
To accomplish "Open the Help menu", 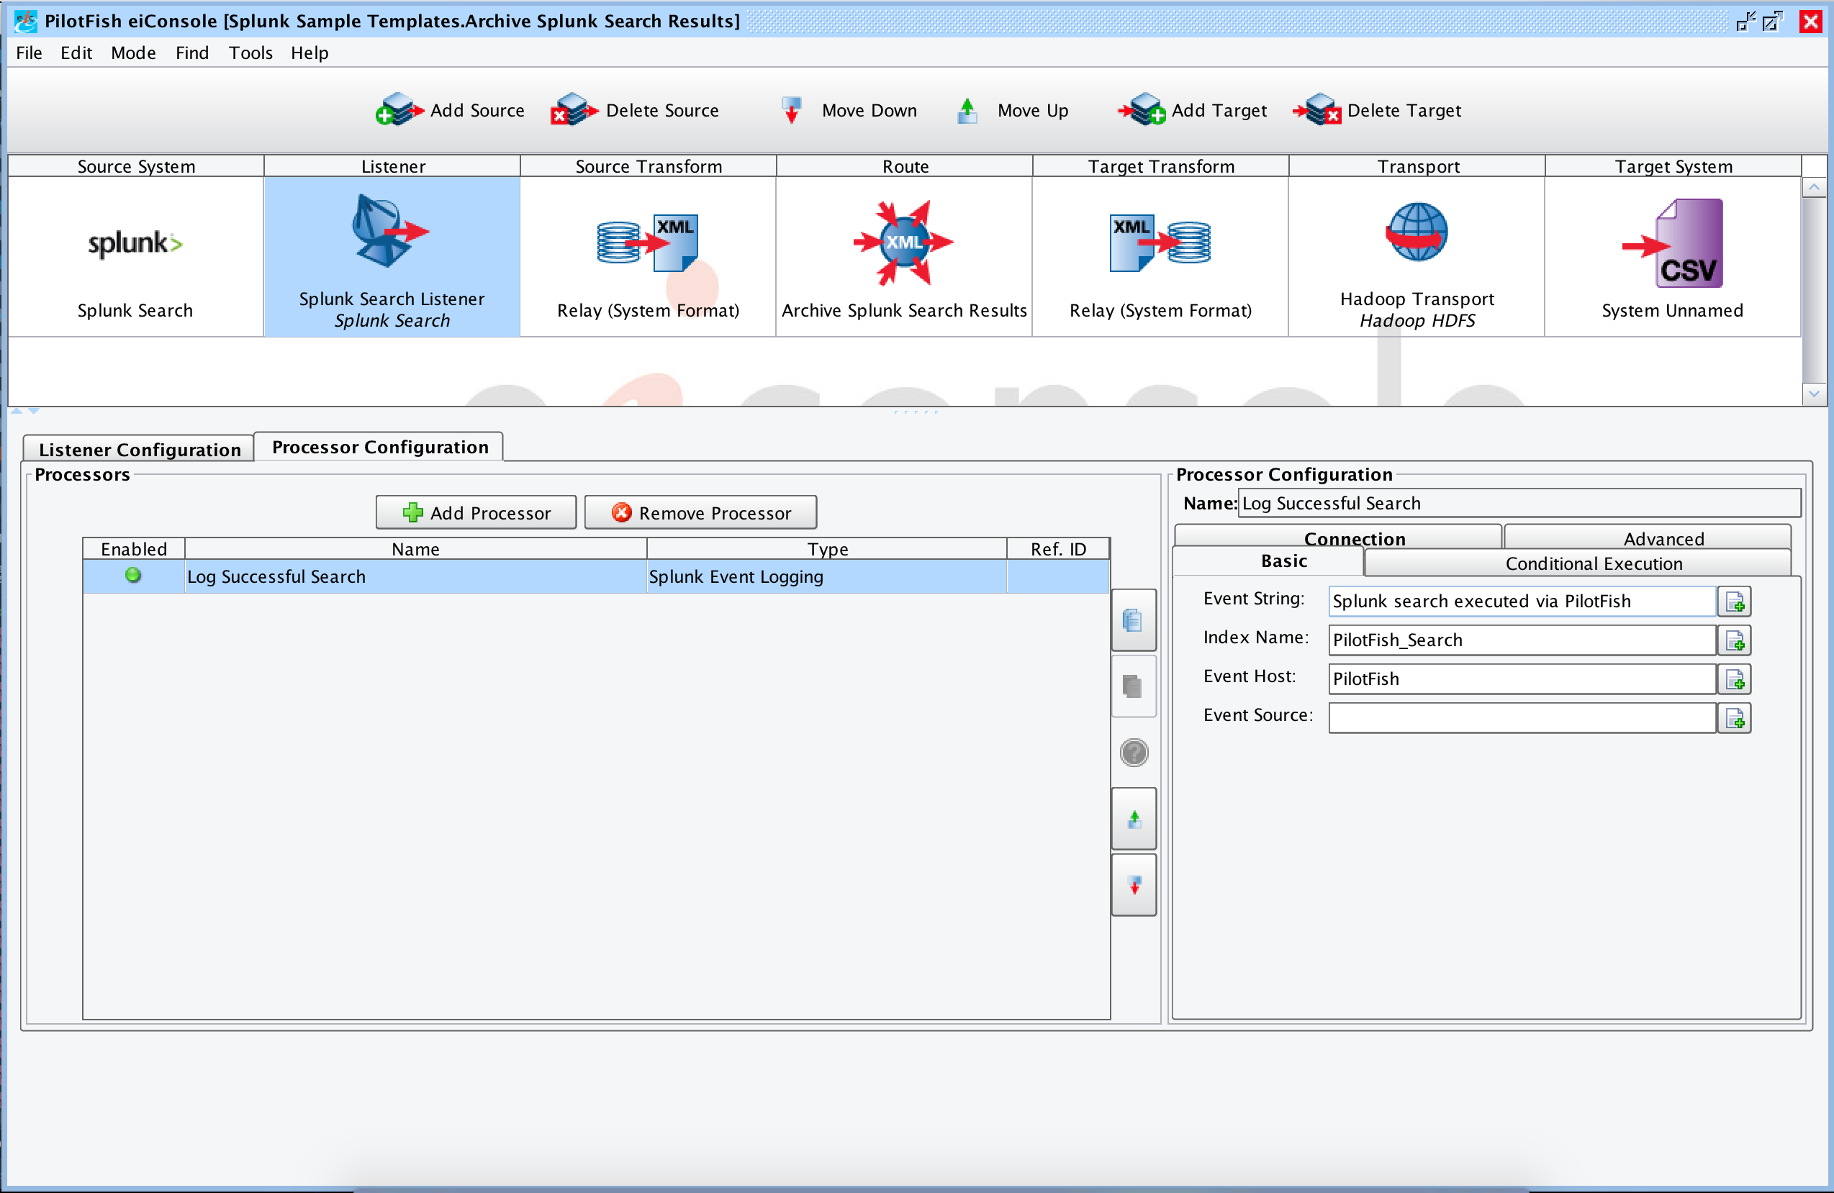I will click(310, 53).
